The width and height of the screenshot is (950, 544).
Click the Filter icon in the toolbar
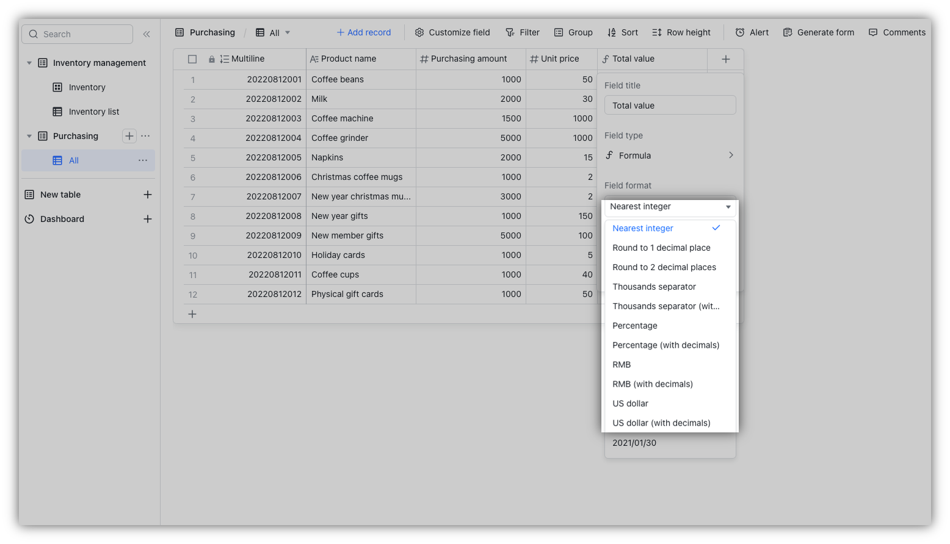coord(509,32)
